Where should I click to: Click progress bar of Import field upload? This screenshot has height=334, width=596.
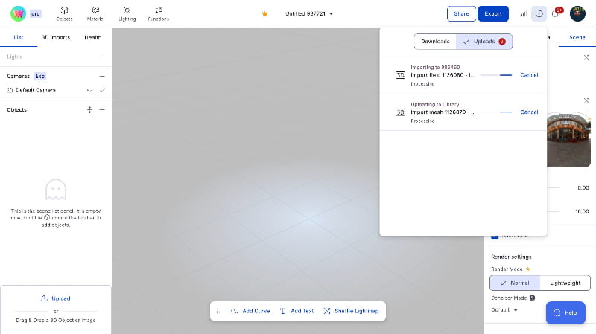tap(496, 75)
